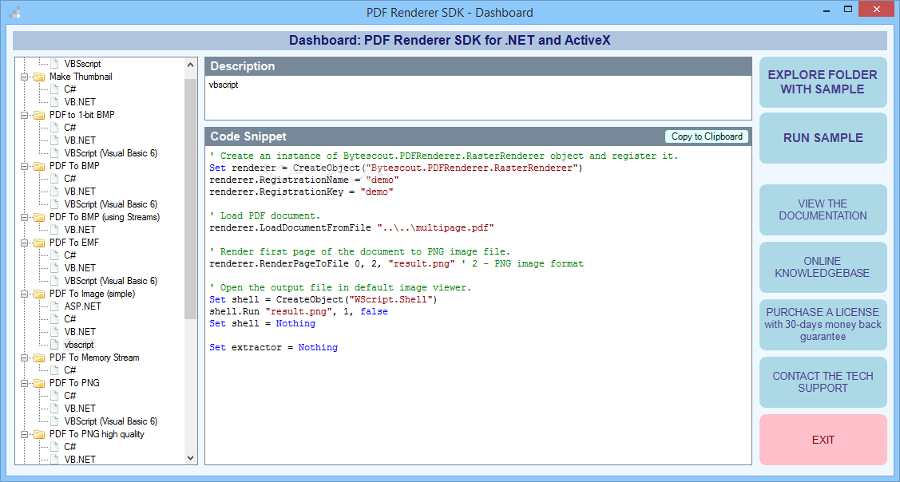The height and width of the screenshot is (482, 900).
Task: Click PDF To PNG high quality folder icon
Action: [39, 434]
